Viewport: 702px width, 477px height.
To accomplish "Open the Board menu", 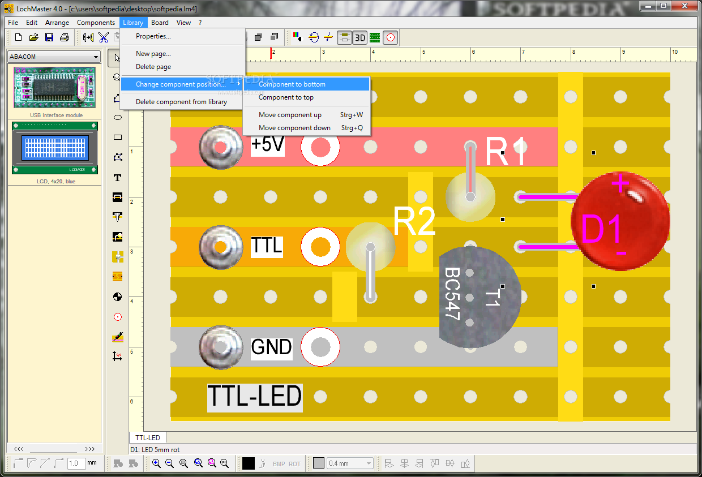I will [x=160, y=23].
